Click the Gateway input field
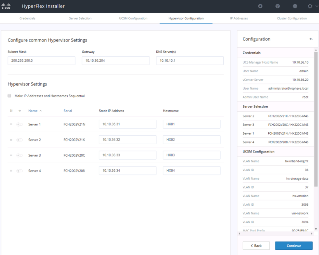This screenshot has width=319, height=255. [116, 61]
